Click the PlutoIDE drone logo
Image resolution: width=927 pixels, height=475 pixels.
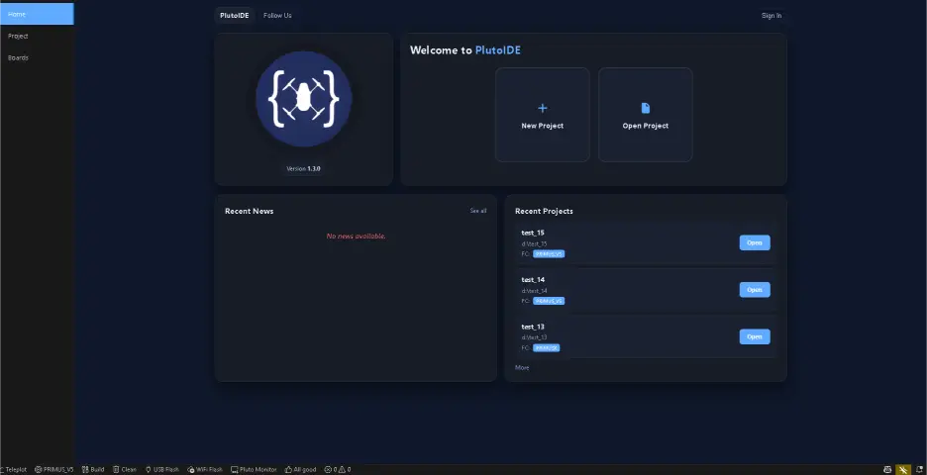coord(303,96)
